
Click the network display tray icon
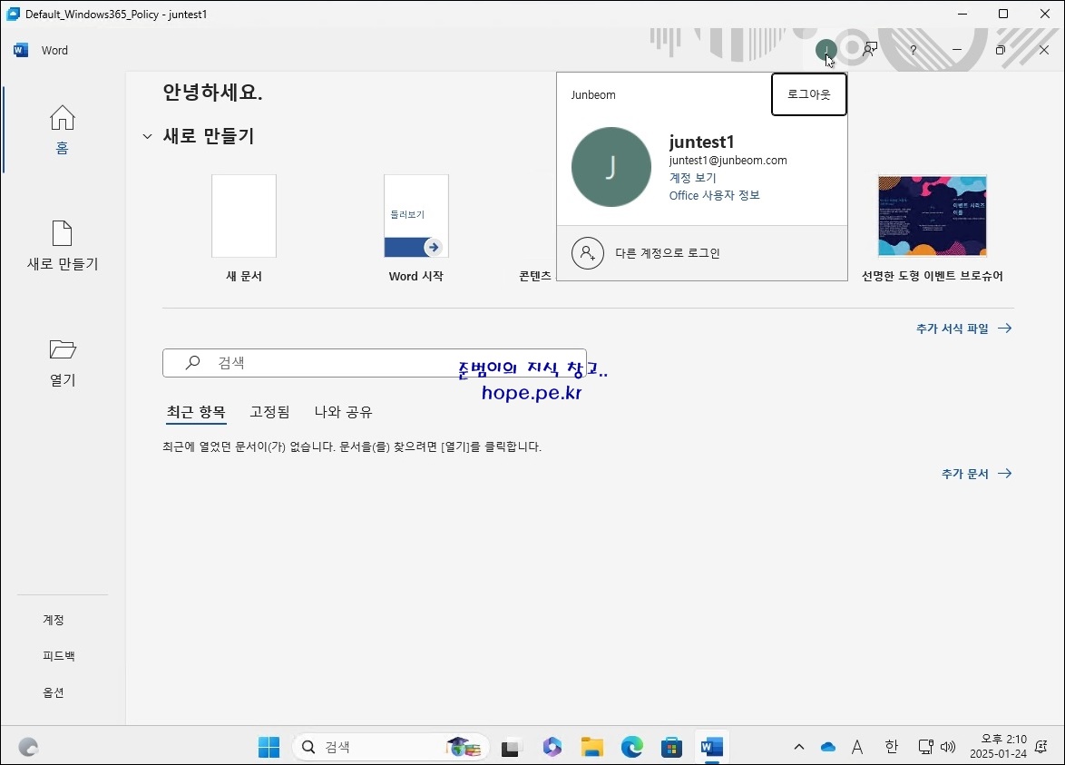[926, 748]
